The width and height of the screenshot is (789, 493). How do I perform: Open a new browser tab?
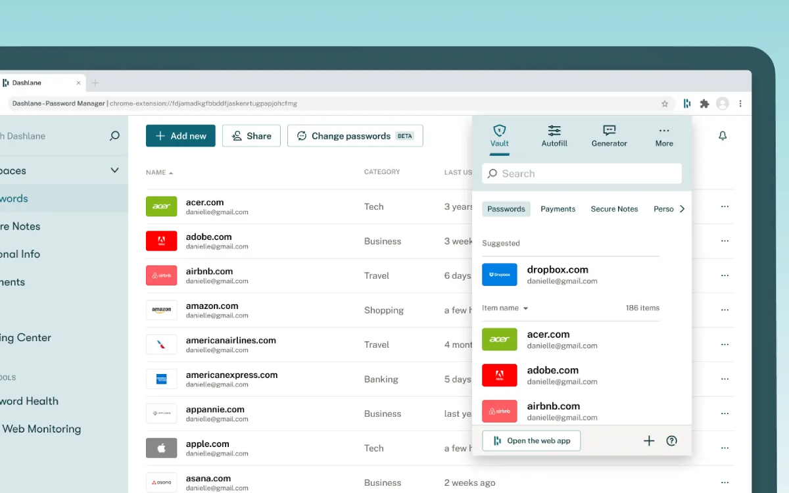95,83
